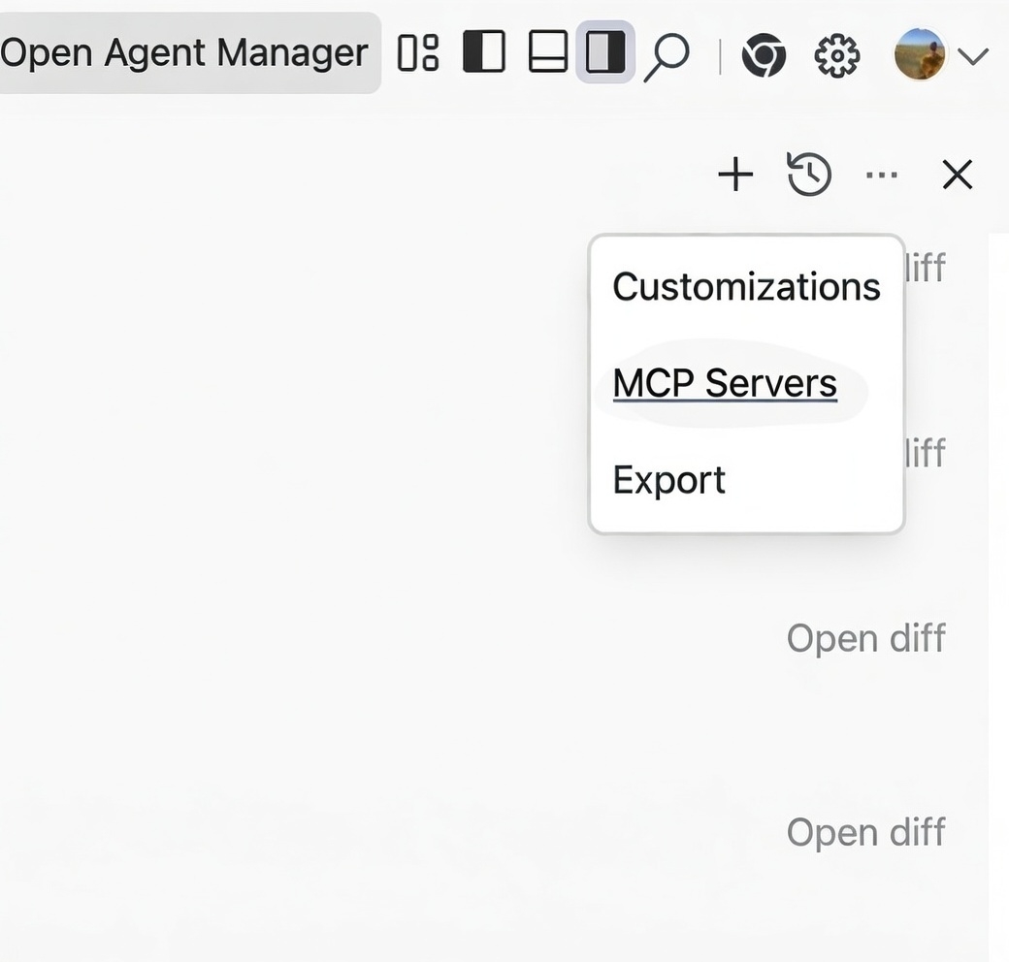Start a new conversation with plus icon
The width and height of the screenshot is (1009, 962).
click(735, 175)
